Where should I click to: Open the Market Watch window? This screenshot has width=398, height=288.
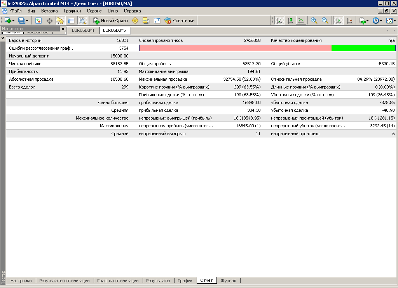pos(38,21)
